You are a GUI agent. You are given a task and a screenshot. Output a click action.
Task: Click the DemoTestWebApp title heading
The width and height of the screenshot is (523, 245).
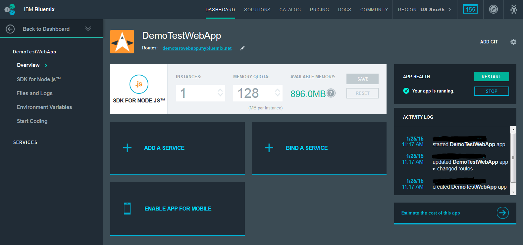[x=182, y=35]
